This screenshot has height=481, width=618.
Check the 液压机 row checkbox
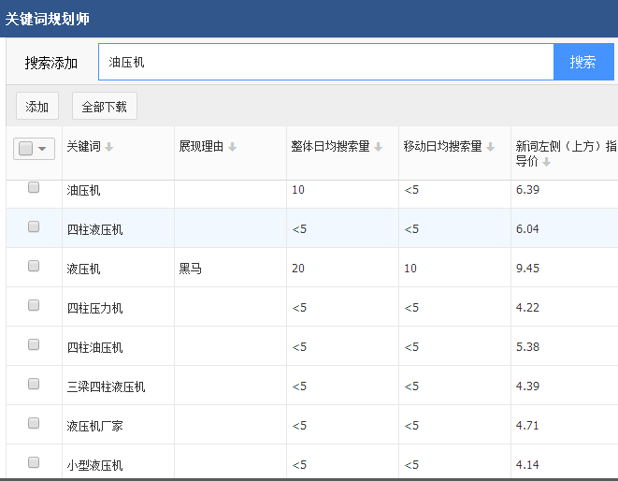34,267
